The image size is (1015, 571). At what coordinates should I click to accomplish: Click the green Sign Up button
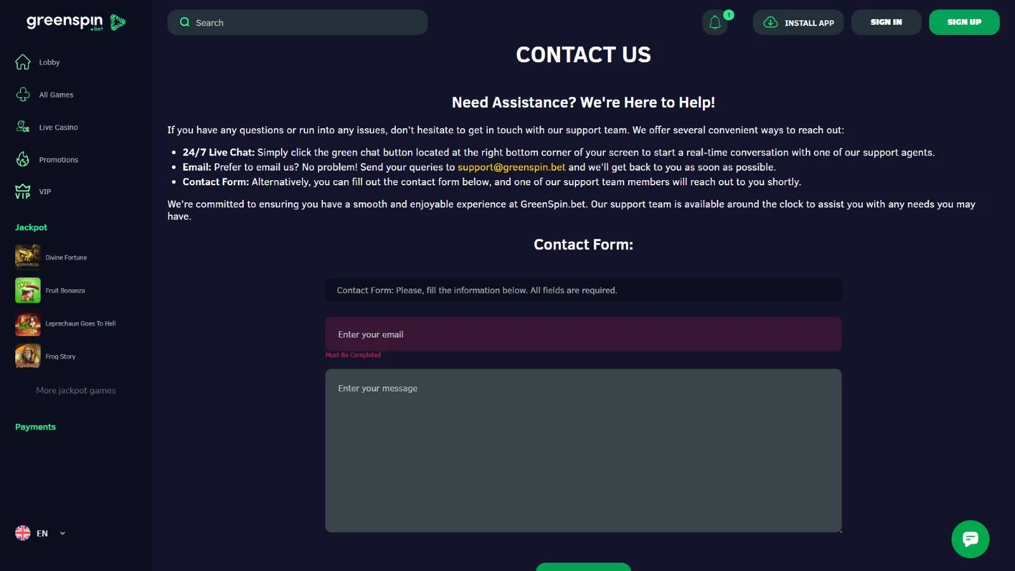coord(964,22)
